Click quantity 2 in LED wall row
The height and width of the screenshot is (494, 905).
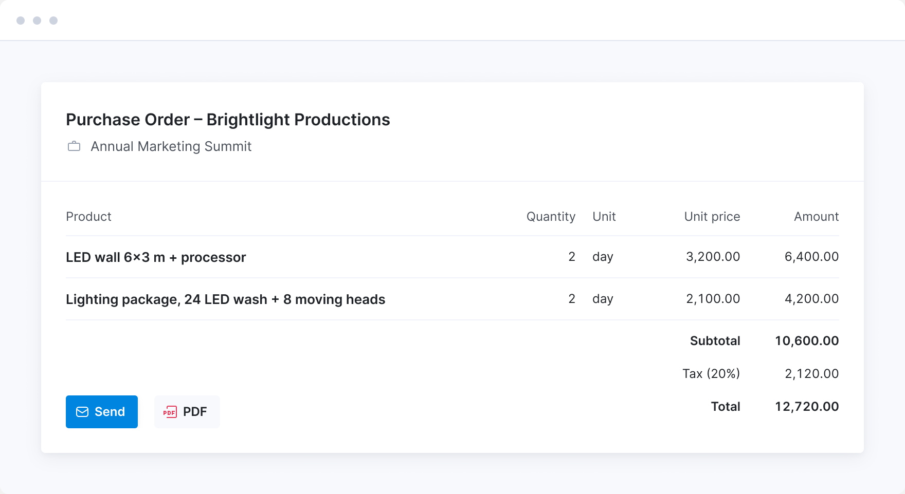point(572,257)
